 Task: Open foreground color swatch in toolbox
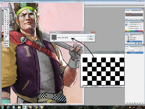click(6, 36)
